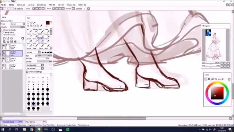
Task: Create a new linework layer
Action: [x=8, y=38]
